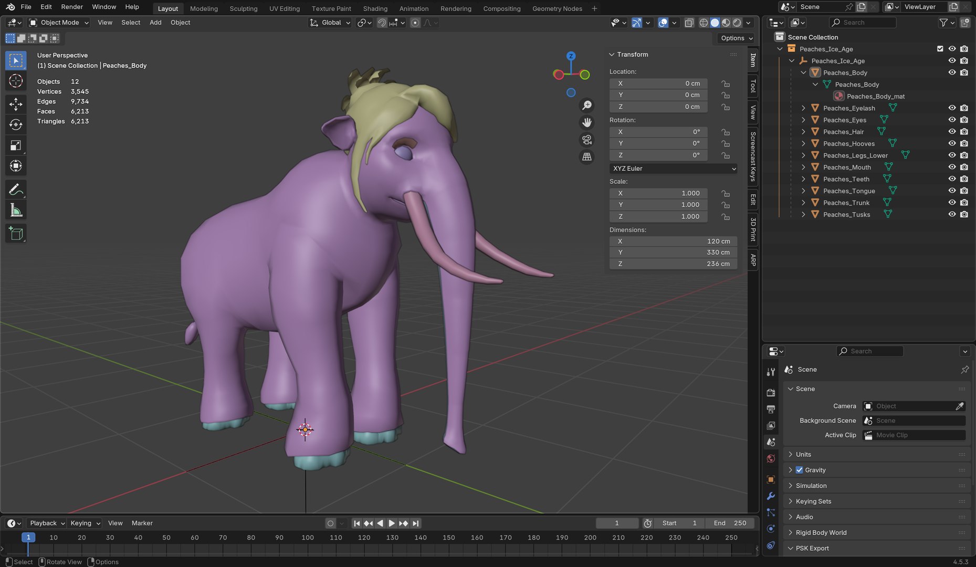Hide Peaches_Hair in the viewport
This screenshot has width=976, height=567.
(x=952, y=132)
